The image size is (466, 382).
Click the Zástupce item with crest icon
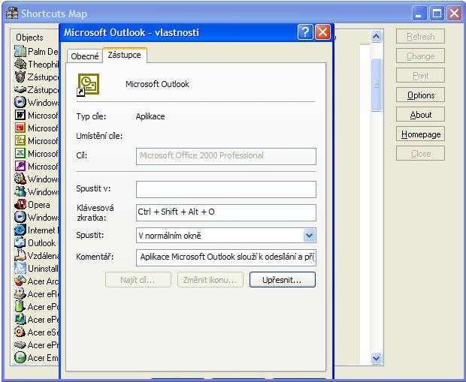click(x=20, y=77)
